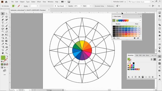Switch to Gradient fill mode button
This screenshot has width=162, height=91.
pyautogui.click(x=5, y=64)
